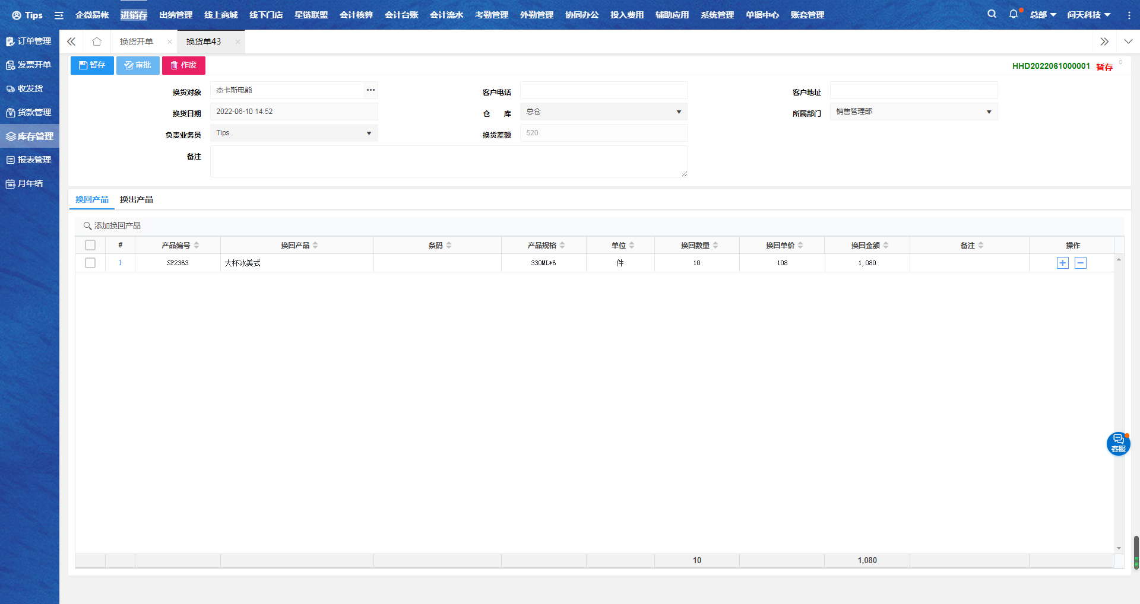
Task: Click the red 作废 button
Action: coord(183,65)
